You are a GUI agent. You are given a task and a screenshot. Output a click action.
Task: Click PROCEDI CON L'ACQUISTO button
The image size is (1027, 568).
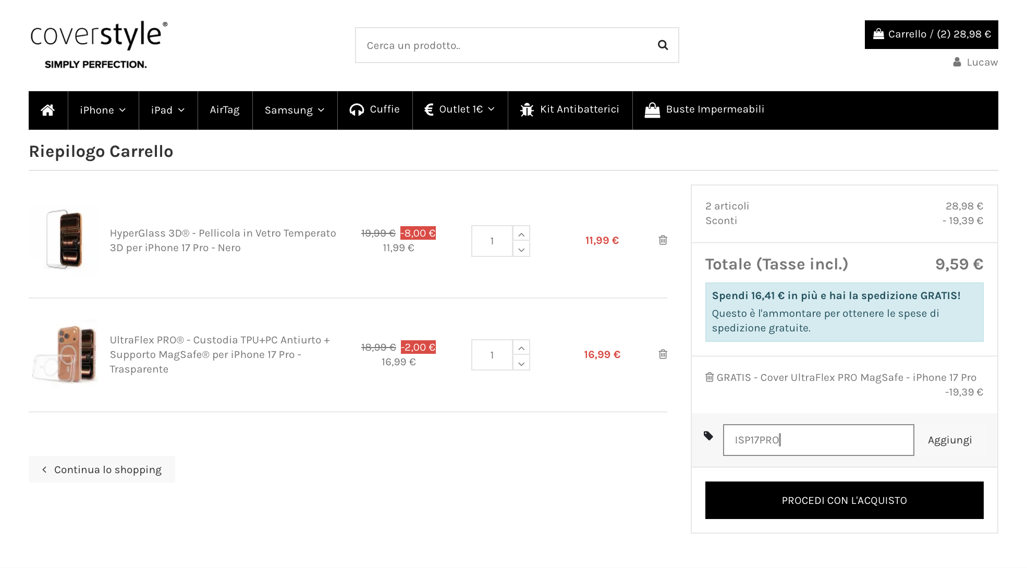[845, 500]
